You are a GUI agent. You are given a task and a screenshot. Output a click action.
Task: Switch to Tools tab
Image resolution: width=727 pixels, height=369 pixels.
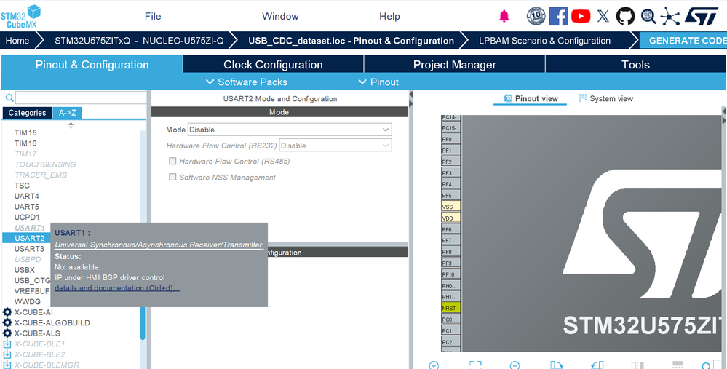coord(635,65)
